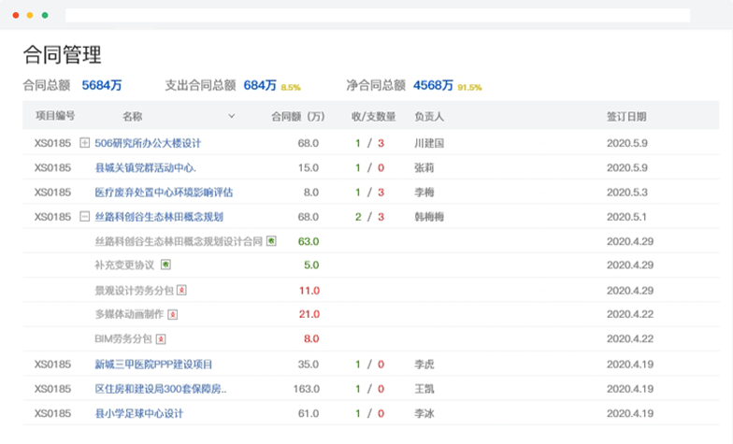Click green income icon next to 补充变更协议
This screenshot has height=444, width=733.
[x=165, y=265]
